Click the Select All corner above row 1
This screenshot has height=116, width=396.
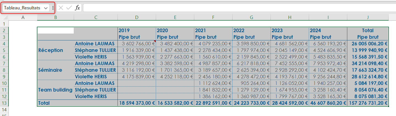4,18
